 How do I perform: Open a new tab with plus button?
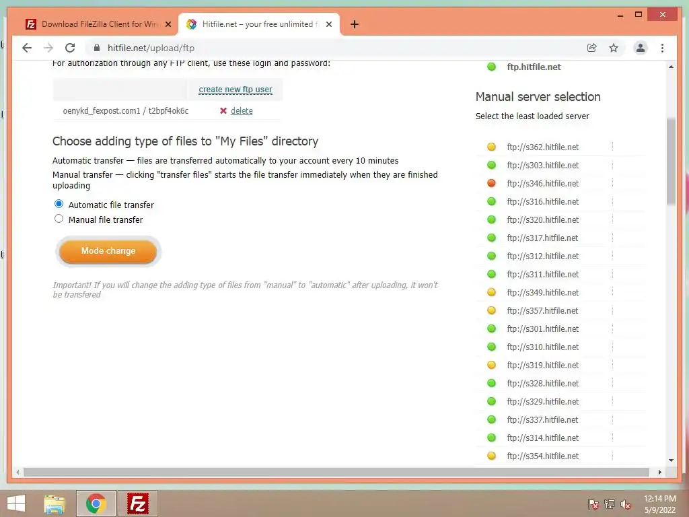355,24
